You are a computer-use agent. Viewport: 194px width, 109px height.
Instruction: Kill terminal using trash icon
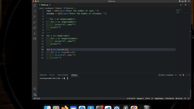183,75
